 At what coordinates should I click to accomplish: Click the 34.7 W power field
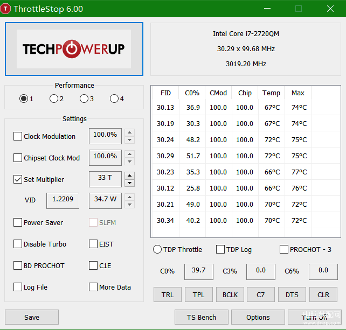(105, 201)
